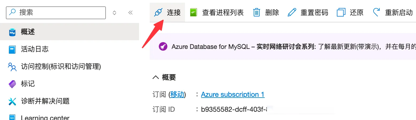Open 活动日志 activity log icon
Viewport: 416px width, 120px height.
click(12, 49)
